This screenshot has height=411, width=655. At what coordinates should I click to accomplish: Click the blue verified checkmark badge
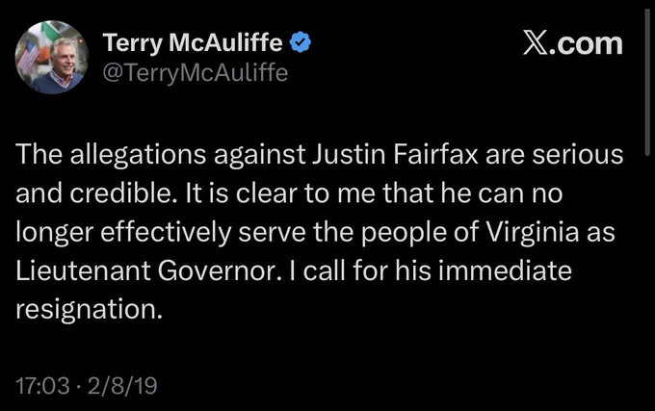tap(301, 42)
